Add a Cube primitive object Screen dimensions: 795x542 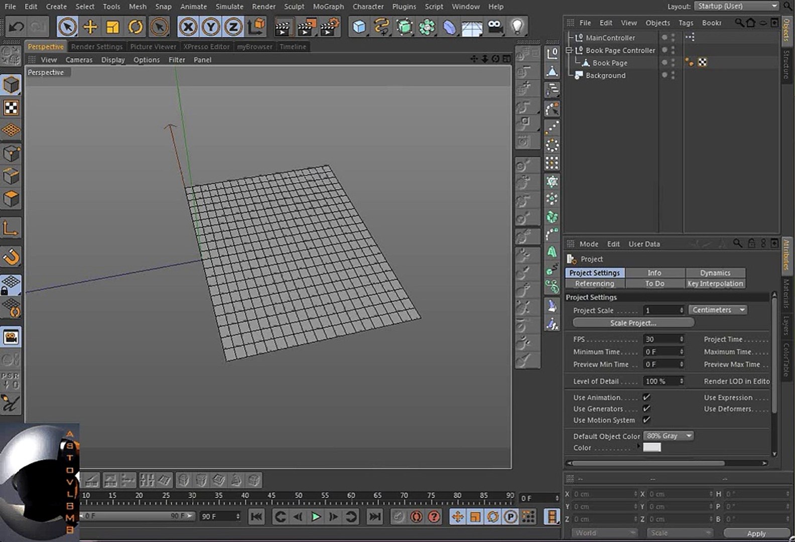[x=359, y=27]
